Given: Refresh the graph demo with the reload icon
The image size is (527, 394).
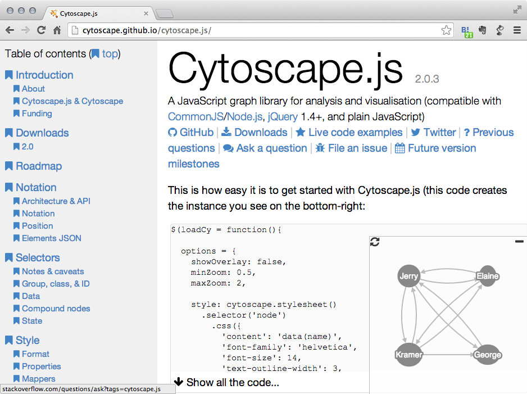Looking at the screenshot, I should tap(375, 242).
